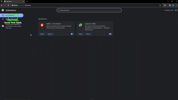Click the All Extensions heading

pyautogui.click(x=43, y=19)
